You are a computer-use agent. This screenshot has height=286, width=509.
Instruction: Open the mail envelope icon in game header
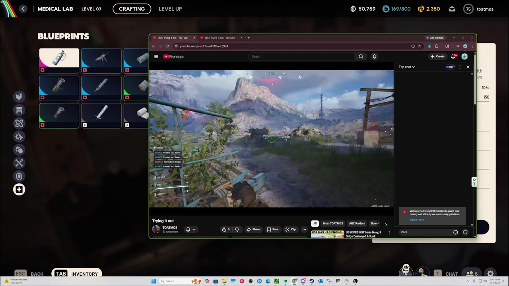452,9
